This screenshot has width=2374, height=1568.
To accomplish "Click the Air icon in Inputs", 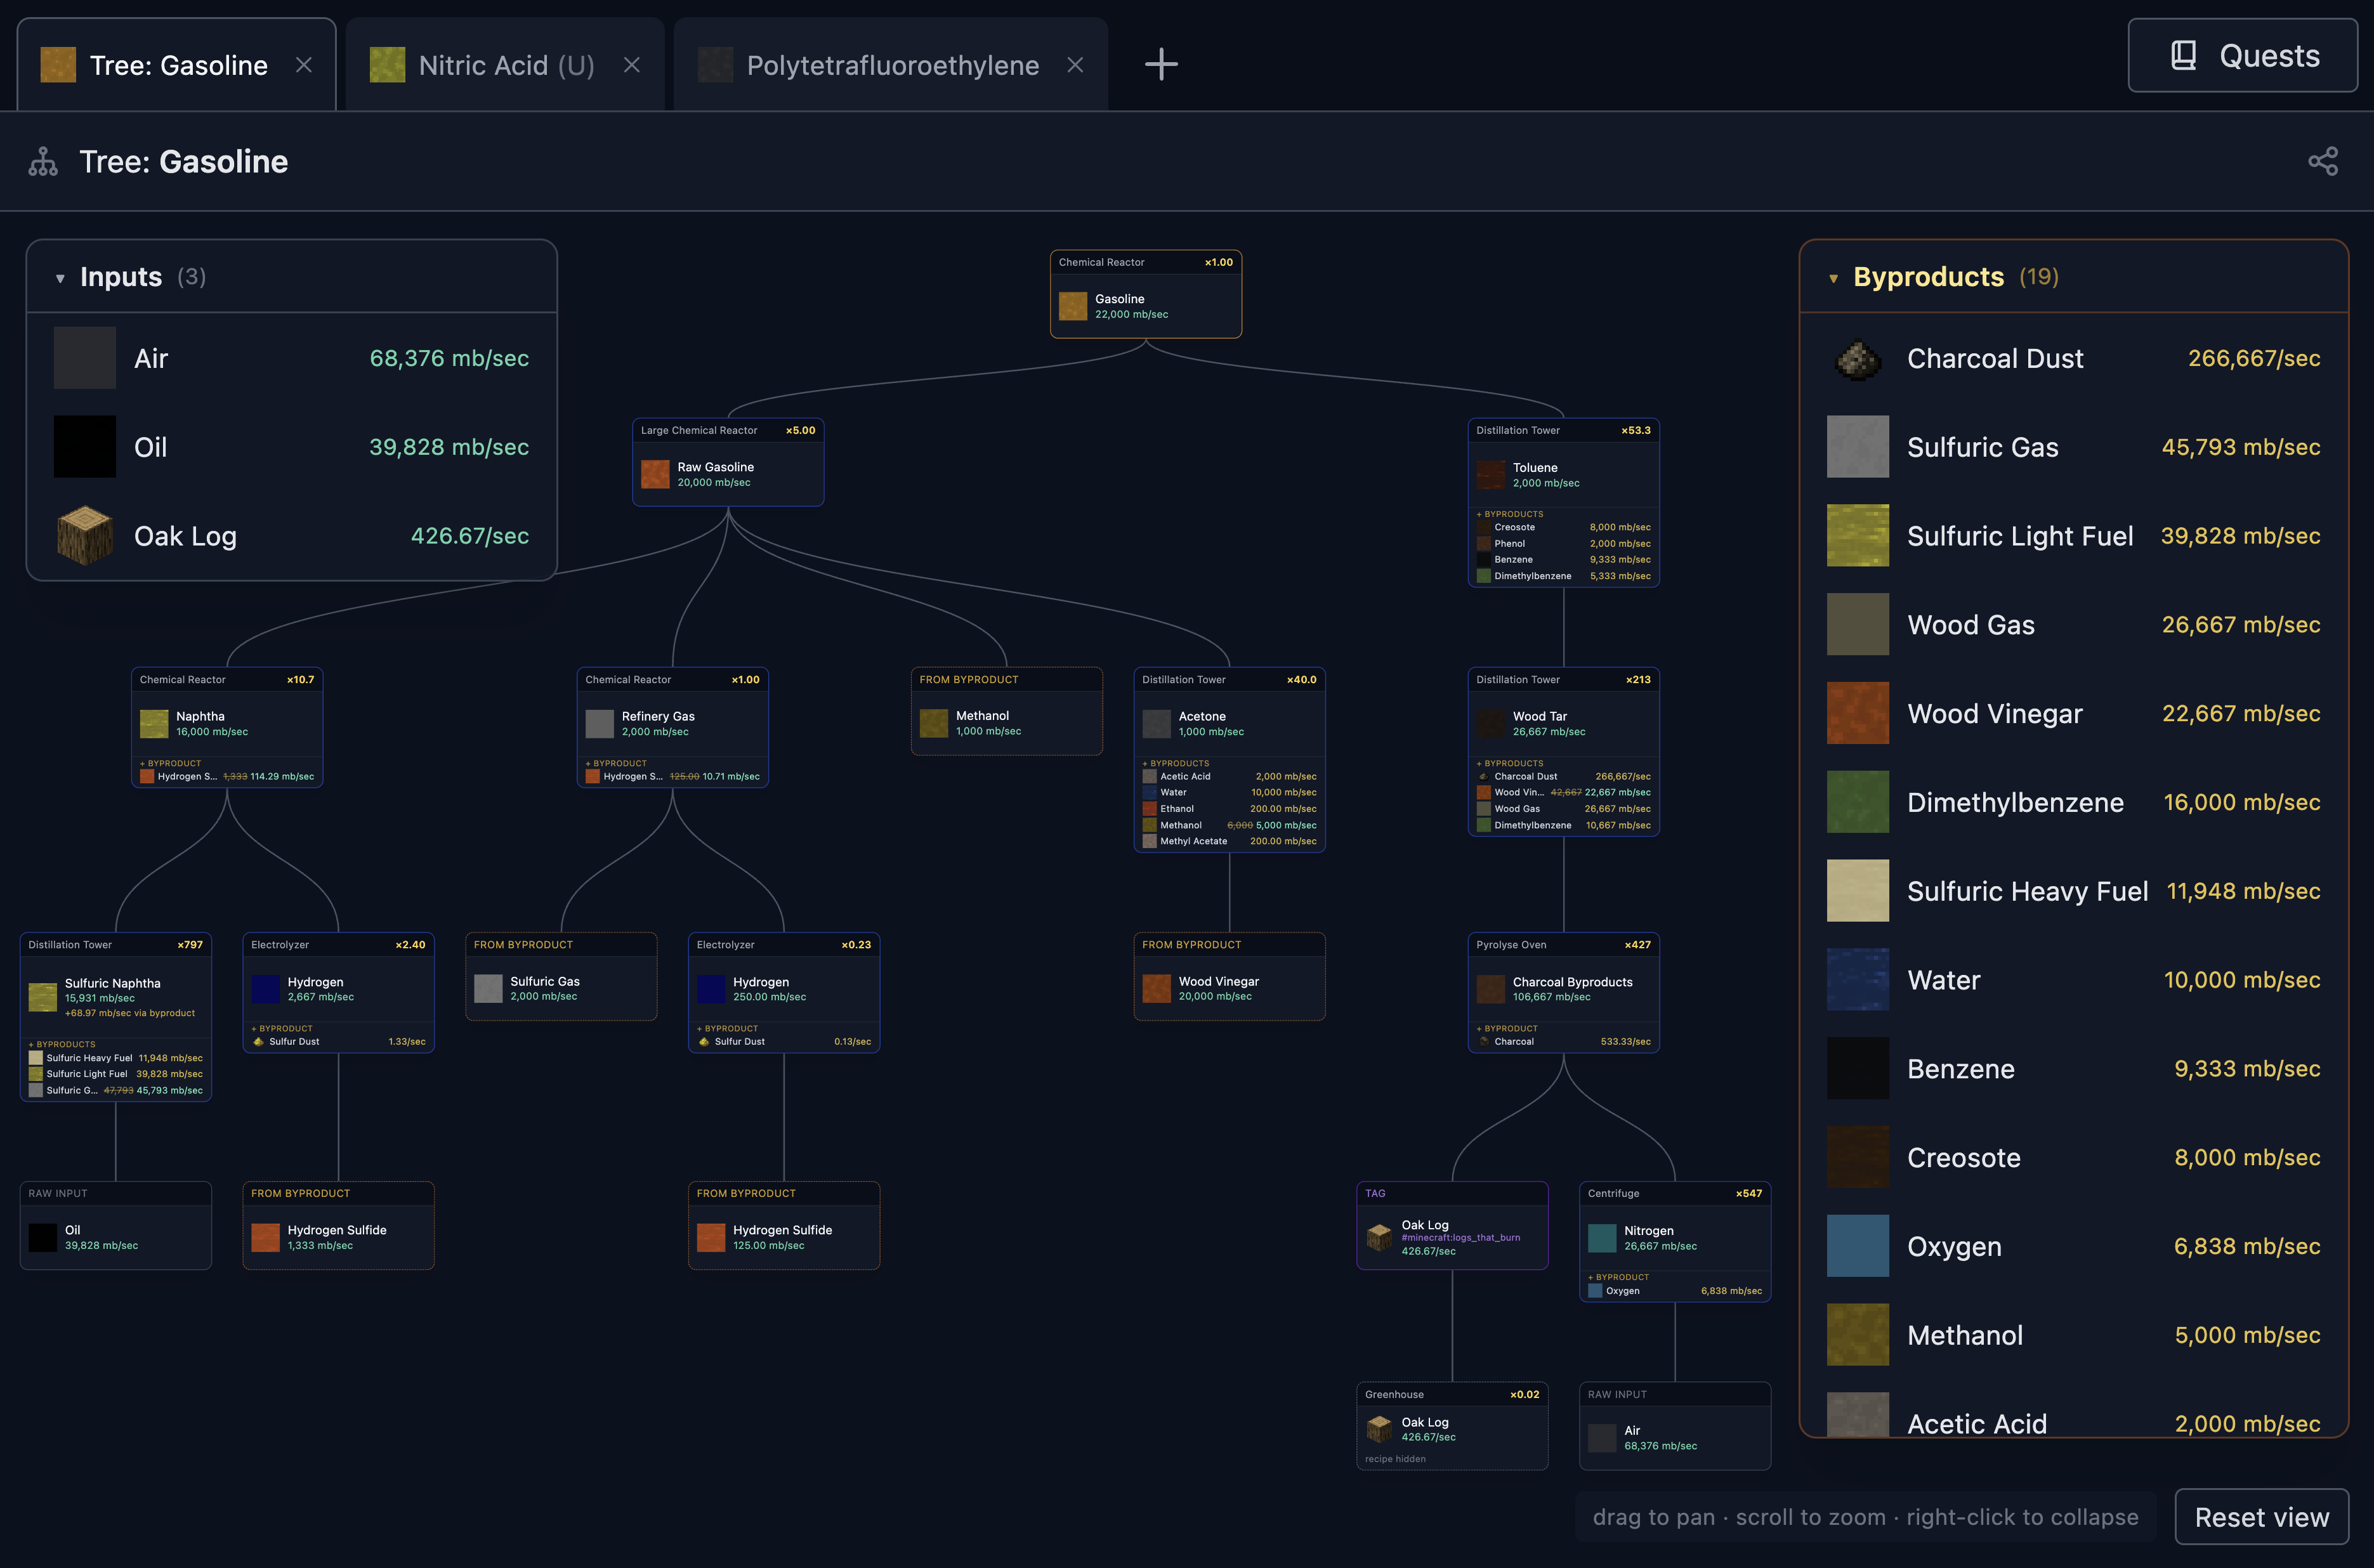I will [x=85, y=358].
